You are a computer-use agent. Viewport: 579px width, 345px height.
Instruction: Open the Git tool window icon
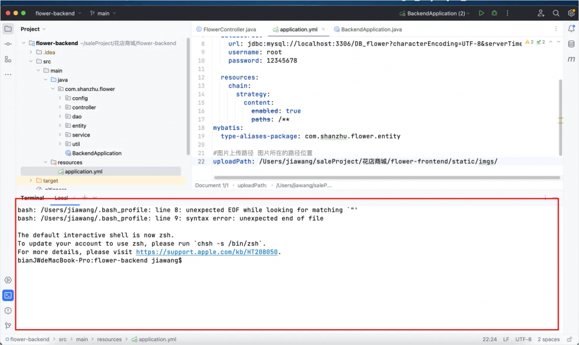tap(8, 326)
